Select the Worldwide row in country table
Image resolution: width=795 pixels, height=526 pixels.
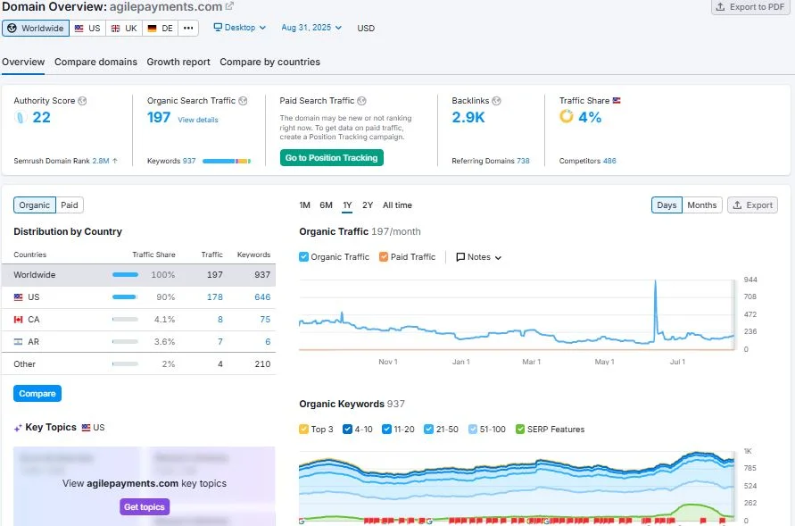138,274
